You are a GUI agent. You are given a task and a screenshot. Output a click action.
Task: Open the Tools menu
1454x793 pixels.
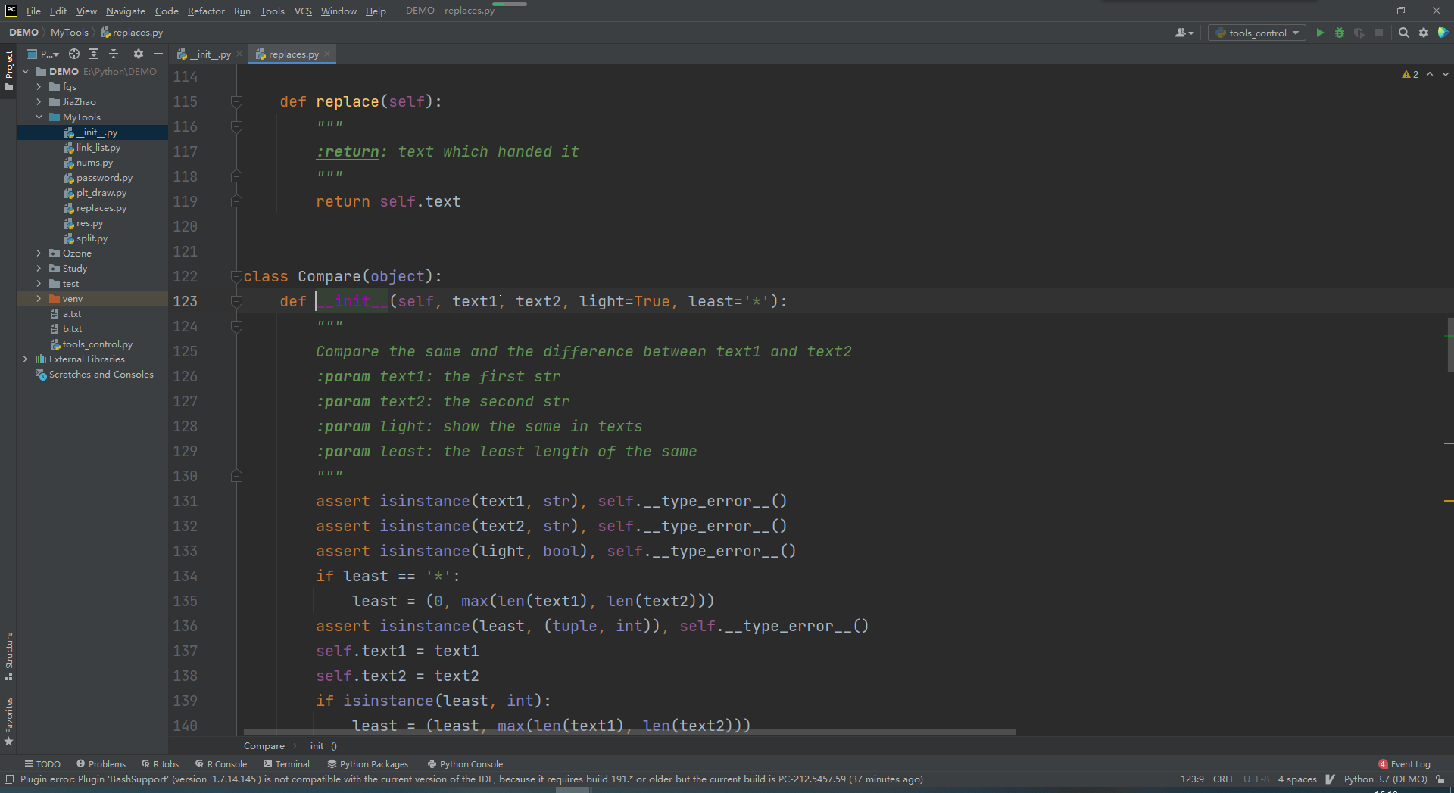tap(272, 11)
